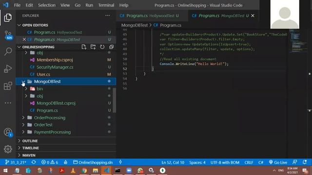Change indentation via Spaces: 4
Screen dimensions: 312x175
tap(197, 162)
